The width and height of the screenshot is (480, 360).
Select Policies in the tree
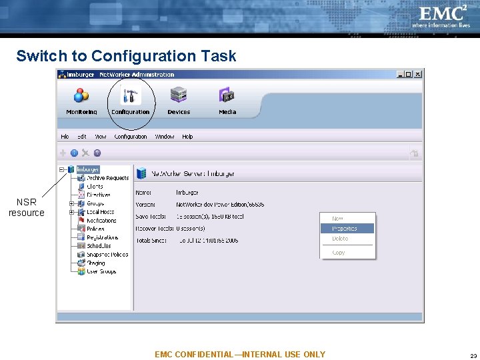[95, 229]
